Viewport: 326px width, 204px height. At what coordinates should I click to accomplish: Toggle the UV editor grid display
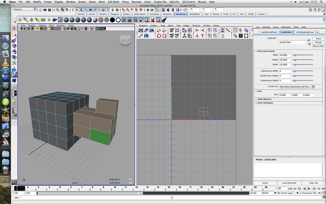pyautogui.click(x=235, y=30)
